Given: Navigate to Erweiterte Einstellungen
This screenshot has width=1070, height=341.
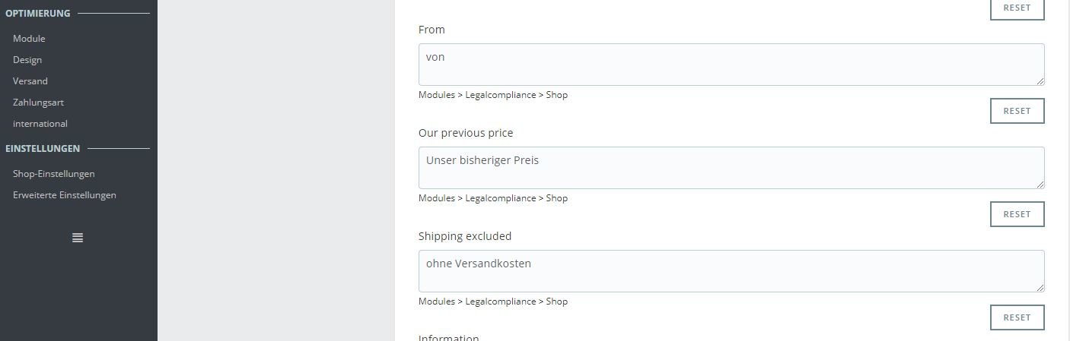Looking at the screenshot, I should (65, 195).
